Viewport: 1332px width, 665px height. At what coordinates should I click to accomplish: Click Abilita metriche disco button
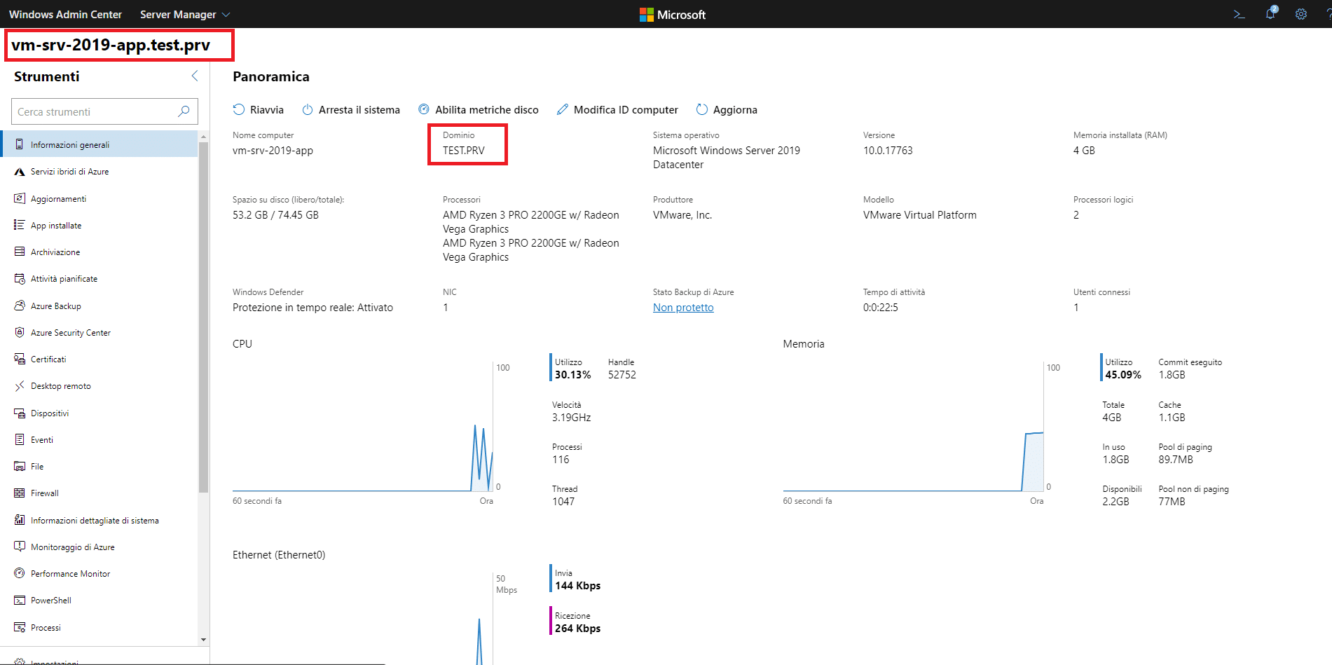pyautogui.click(x=479, y=109)
